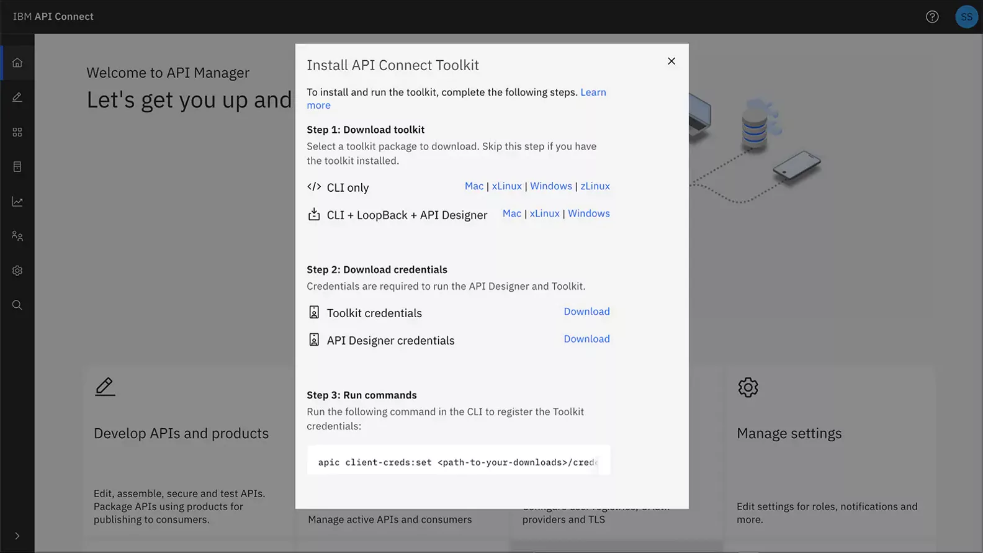Select the Resources icon in sidebar
983x553 pixels.
pyautogui.click(x=17, y=167)
